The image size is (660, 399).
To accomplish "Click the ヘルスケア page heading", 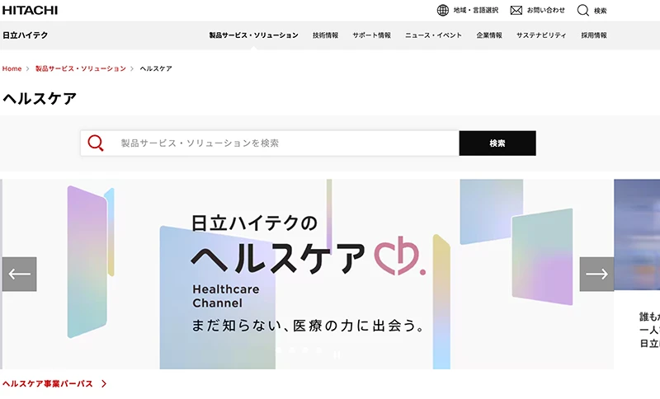I will tap(40, 98).
